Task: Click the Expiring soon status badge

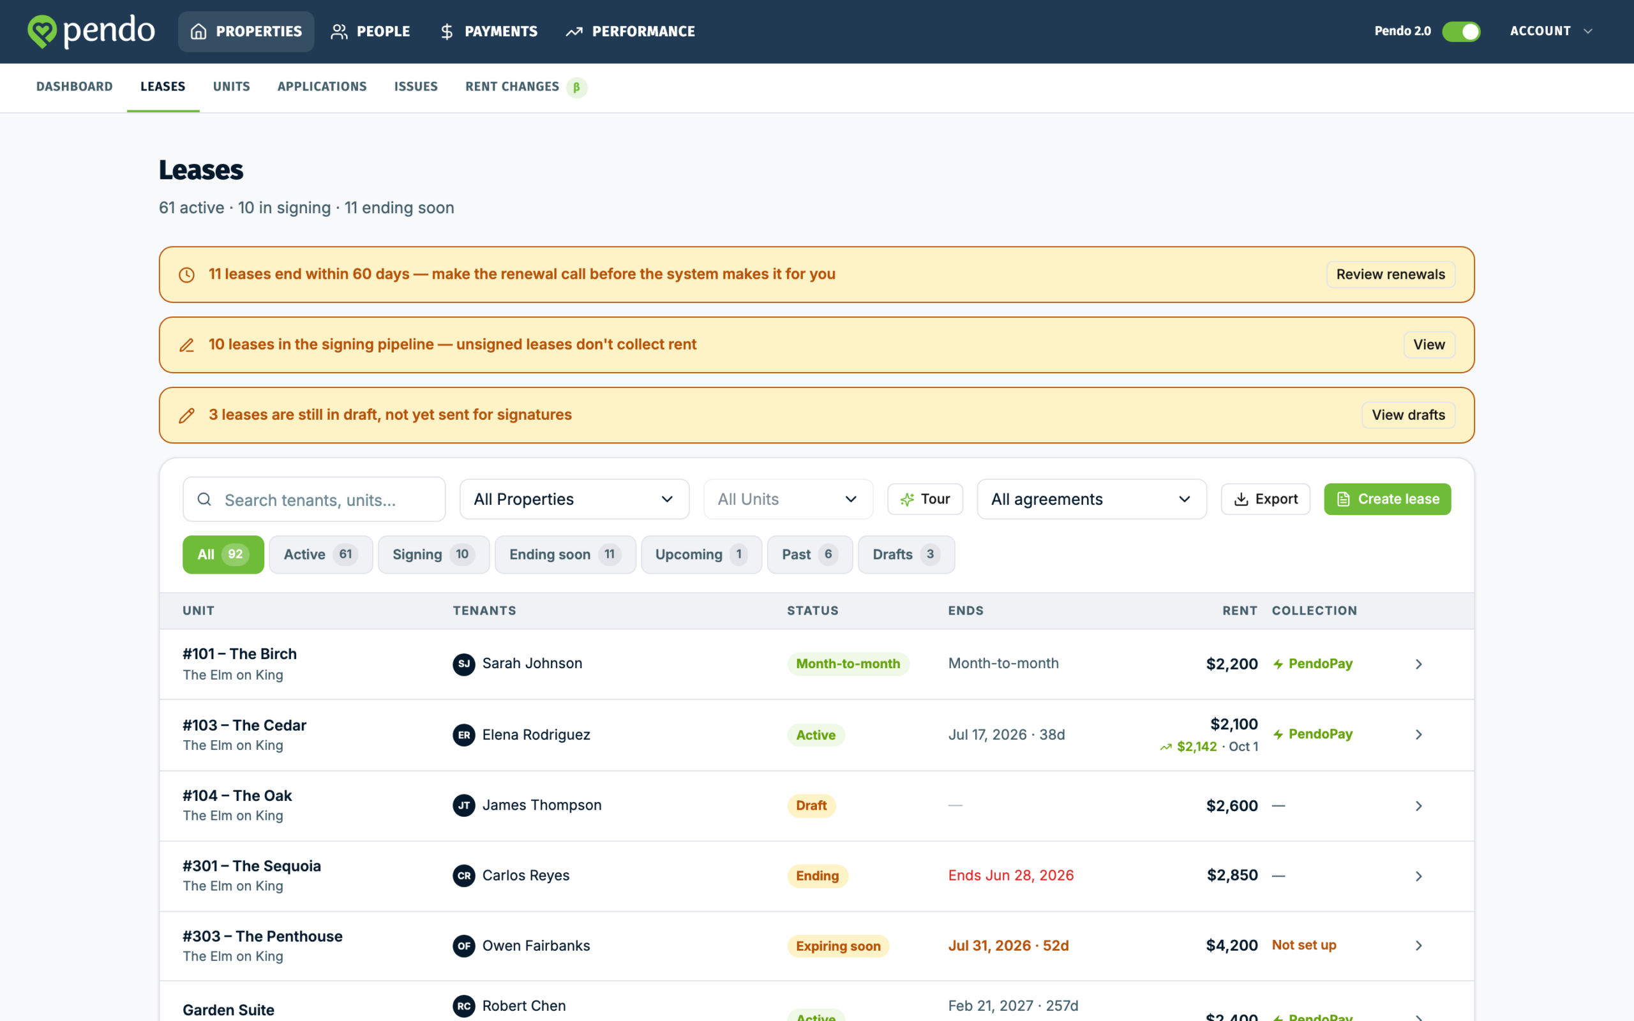Action: coord(838,946)
